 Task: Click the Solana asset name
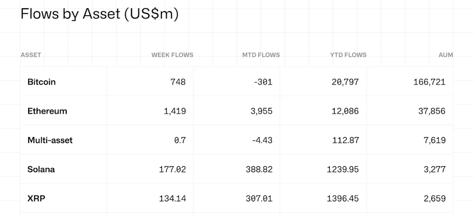(41, 169)
